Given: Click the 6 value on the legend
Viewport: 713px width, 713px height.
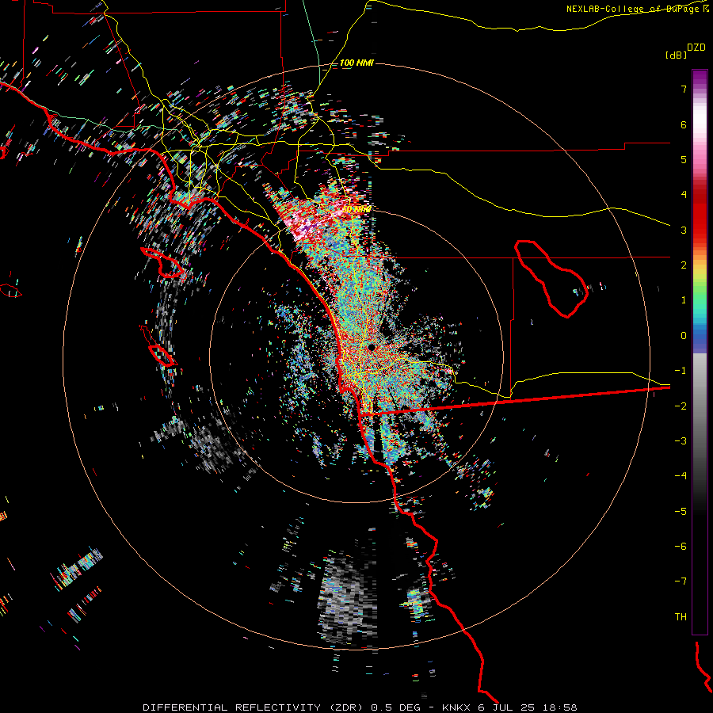Looking at the screenshot, I should click(684, 124).
